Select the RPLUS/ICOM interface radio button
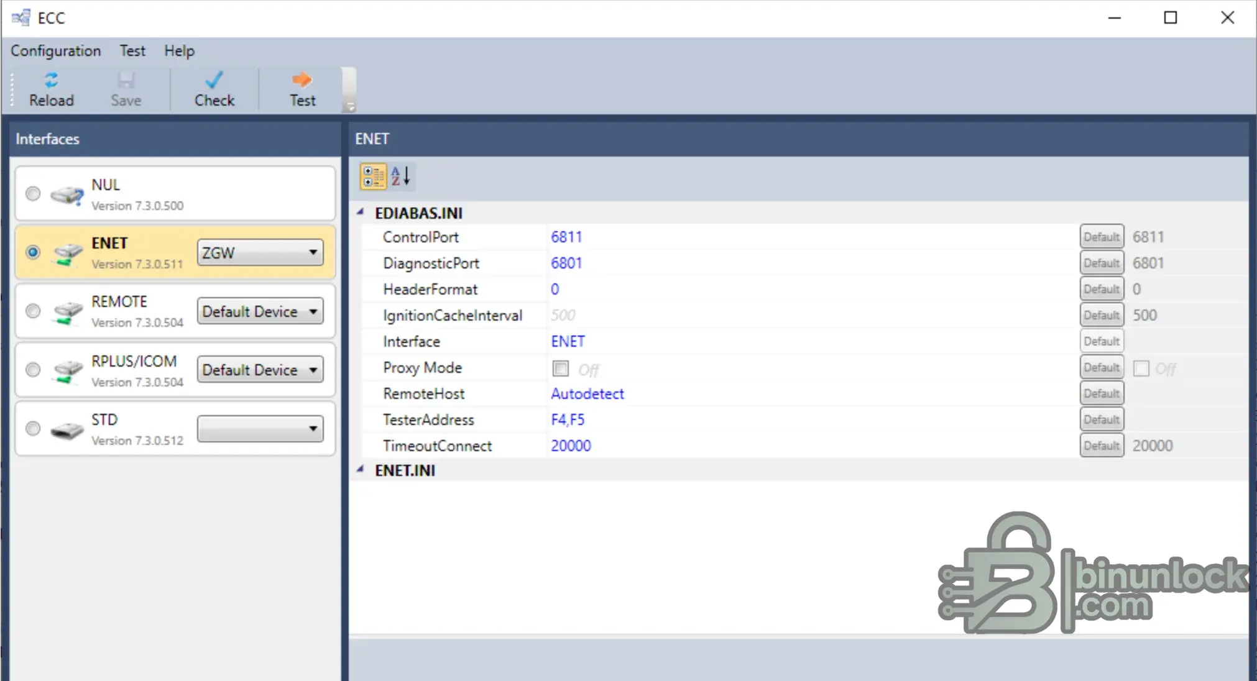The height and width of the screenshot is (681, 1257). [x=33, y=370]
